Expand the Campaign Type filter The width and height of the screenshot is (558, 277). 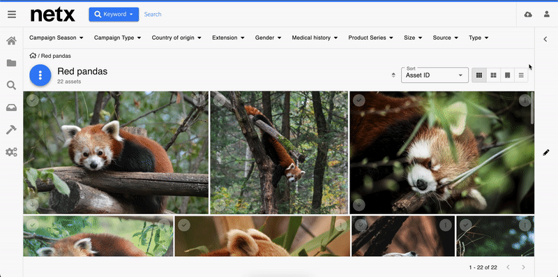point(117,38)
